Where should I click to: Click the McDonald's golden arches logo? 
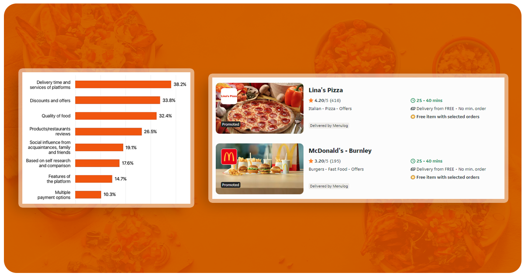coord(229,157)
